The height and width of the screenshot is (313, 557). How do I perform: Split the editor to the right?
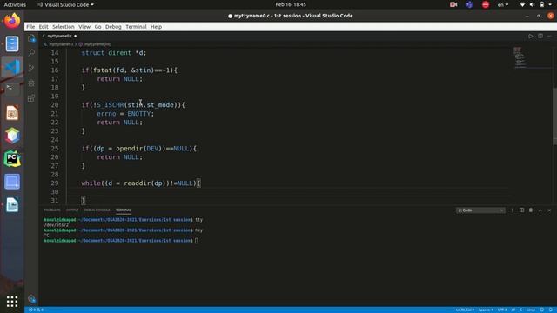tap(540, 36)
